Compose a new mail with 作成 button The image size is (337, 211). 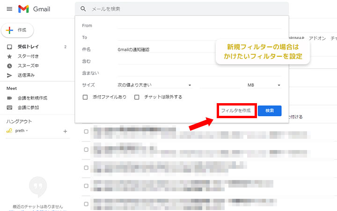pos(17,30)
